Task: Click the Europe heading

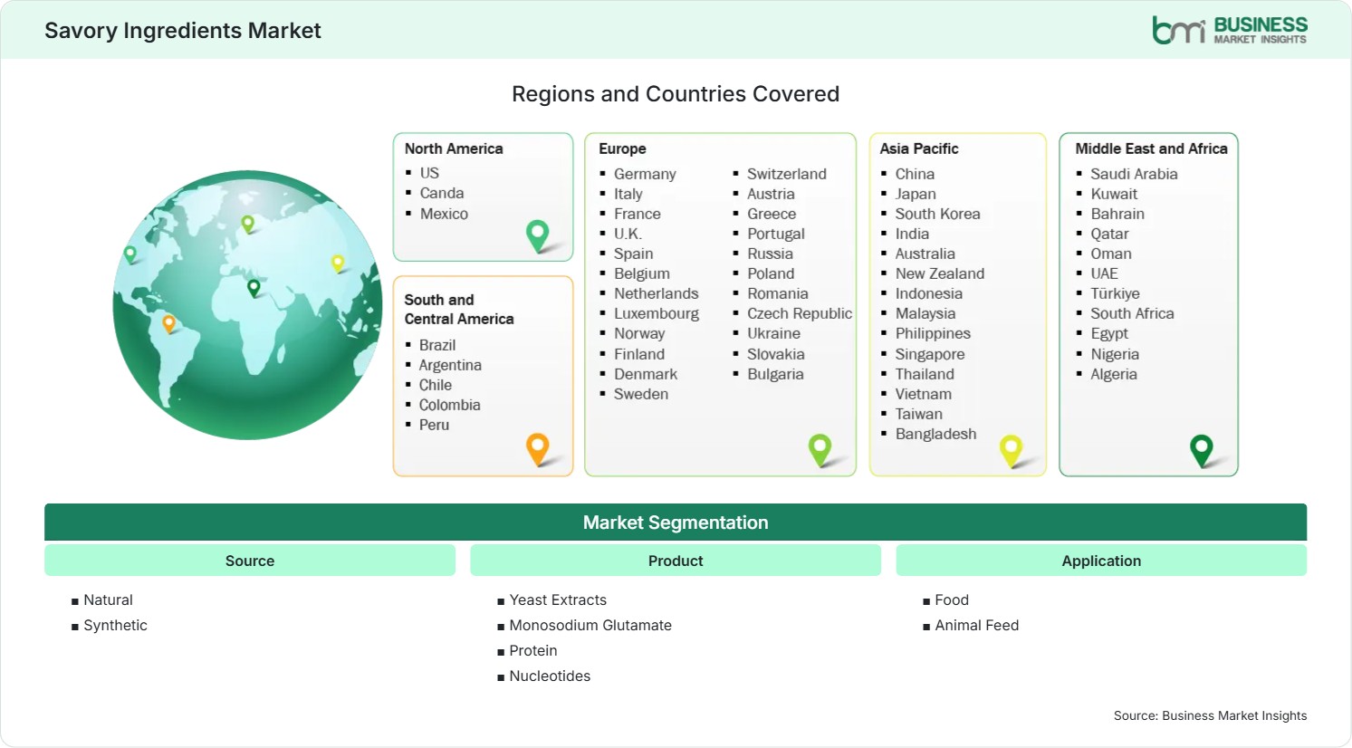Action: point(622,149)
